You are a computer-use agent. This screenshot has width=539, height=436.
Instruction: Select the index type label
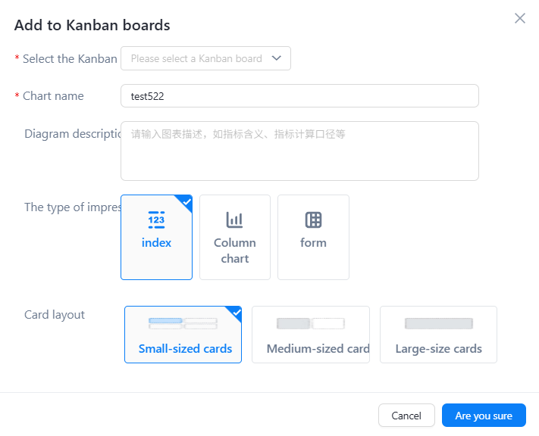coord(156,243)
